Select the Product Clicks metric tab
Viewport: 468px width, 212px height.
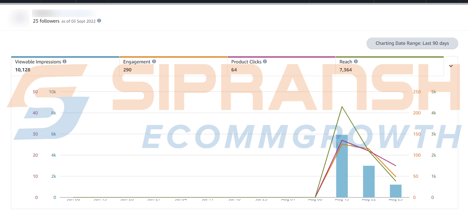coord(281,66)
